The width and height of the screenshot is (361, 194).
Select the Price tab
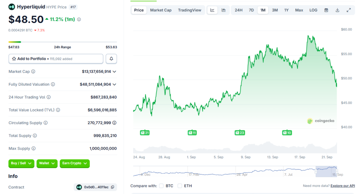tap(139, 10)
